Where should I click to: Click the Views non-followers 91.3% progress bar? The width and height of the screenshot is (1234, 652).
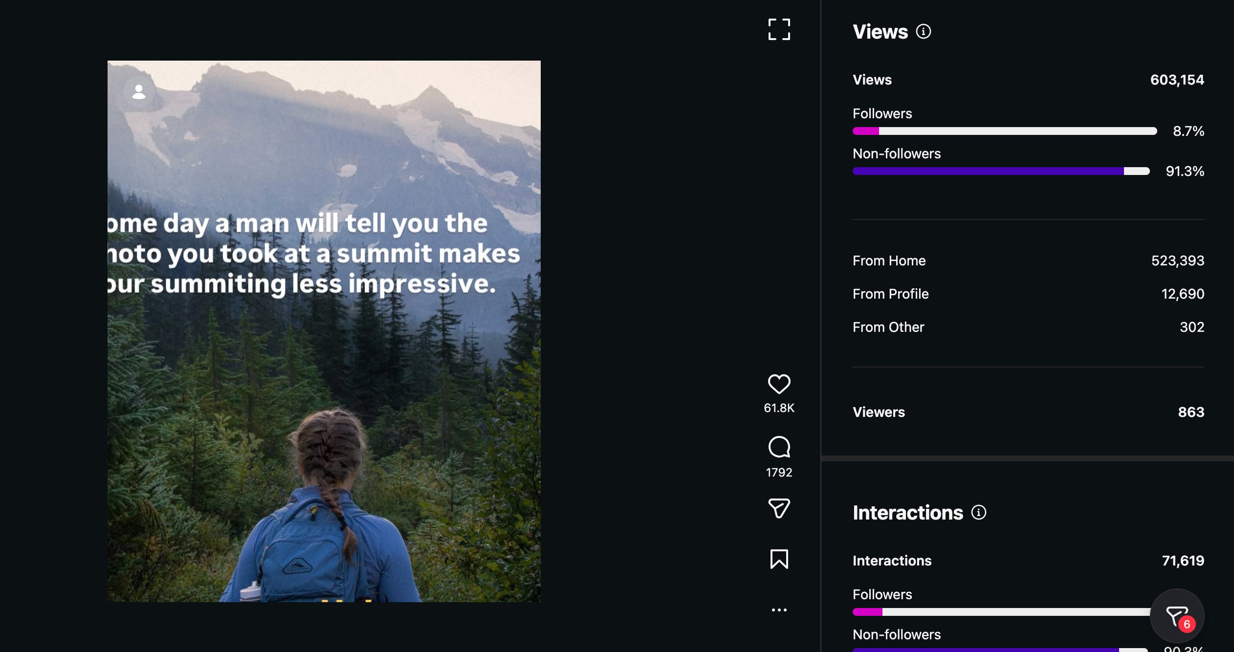click(x=1001, y=171)
